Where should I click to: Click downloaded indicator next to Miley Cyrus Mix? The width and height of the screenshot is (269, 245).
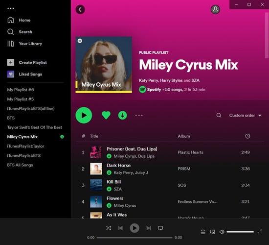click(62, 137)
